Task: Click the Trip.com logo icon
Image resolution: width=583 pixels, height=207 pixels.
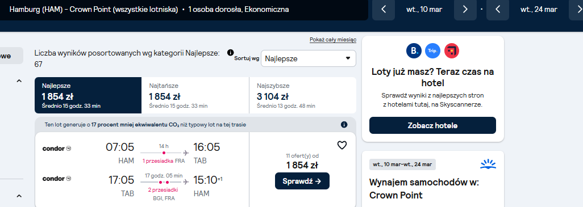Action: click(433, 50)
